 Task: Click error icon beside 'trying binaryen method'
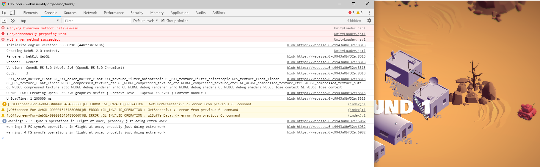click(3, 28)
